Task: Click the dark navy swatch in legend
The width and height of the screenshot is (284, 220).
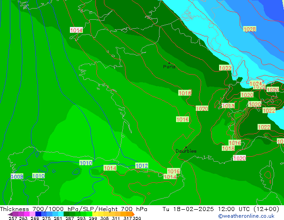Action: pos(38,214)
